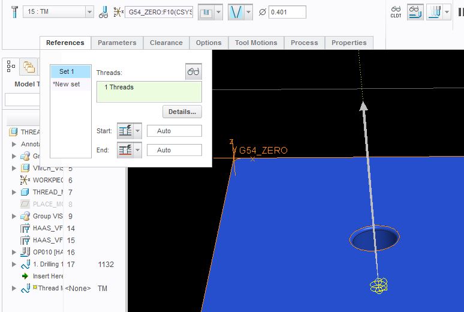
Task: Click the hole on the blue part
Action: point(375,239)
